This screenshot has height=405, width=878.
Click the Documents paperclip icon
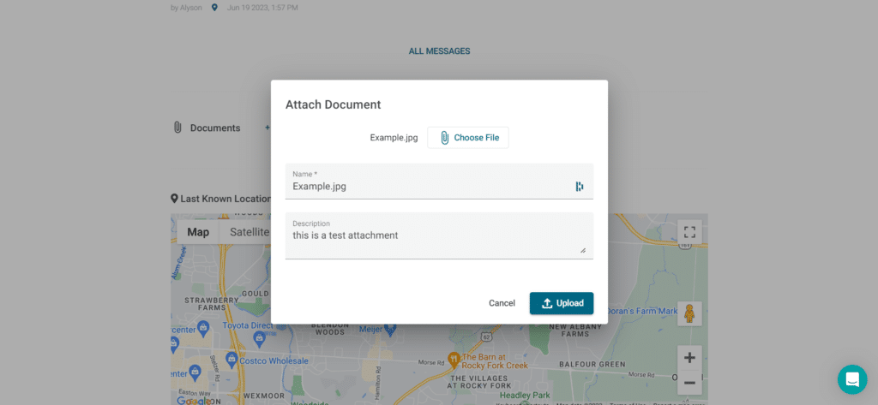coord(177,128)
